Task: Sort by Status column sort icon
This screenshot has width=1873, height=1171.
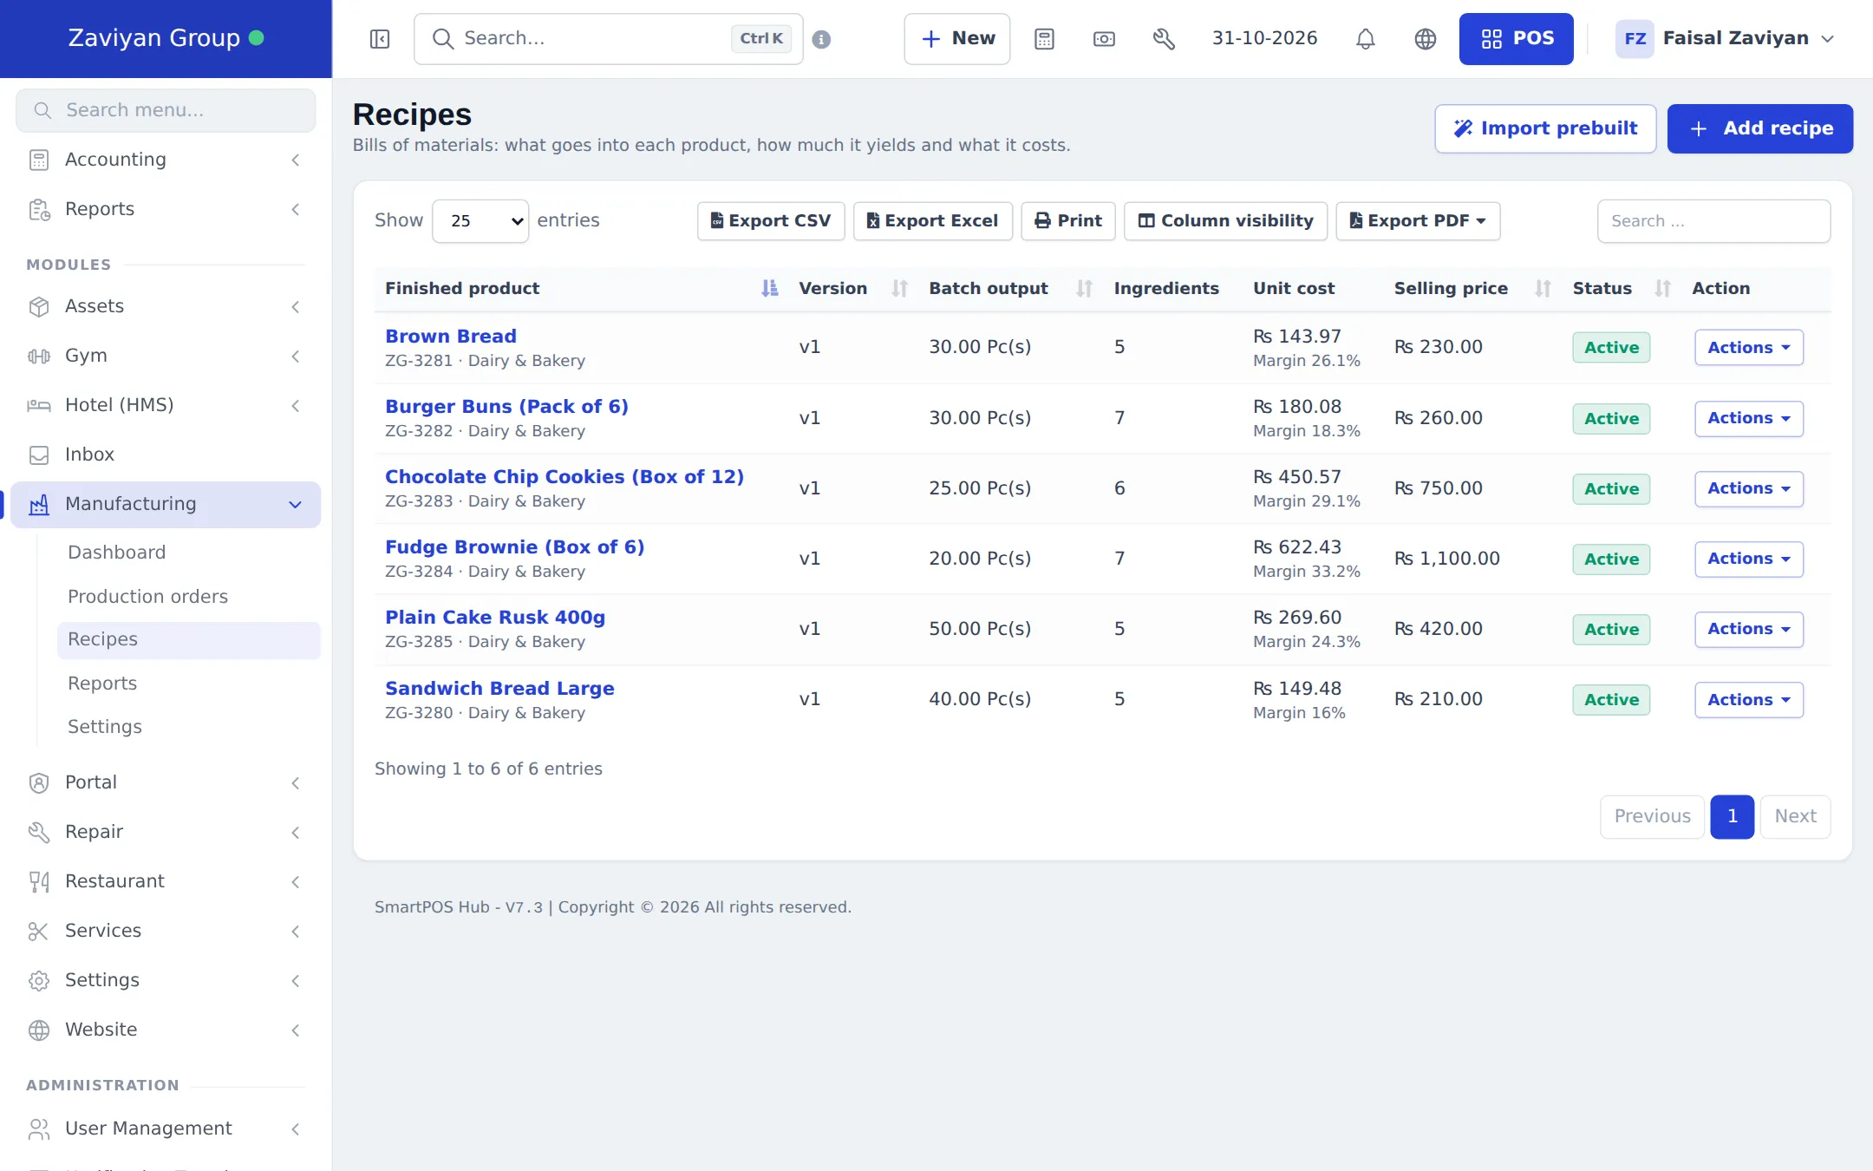Action: coord(1662,289)
